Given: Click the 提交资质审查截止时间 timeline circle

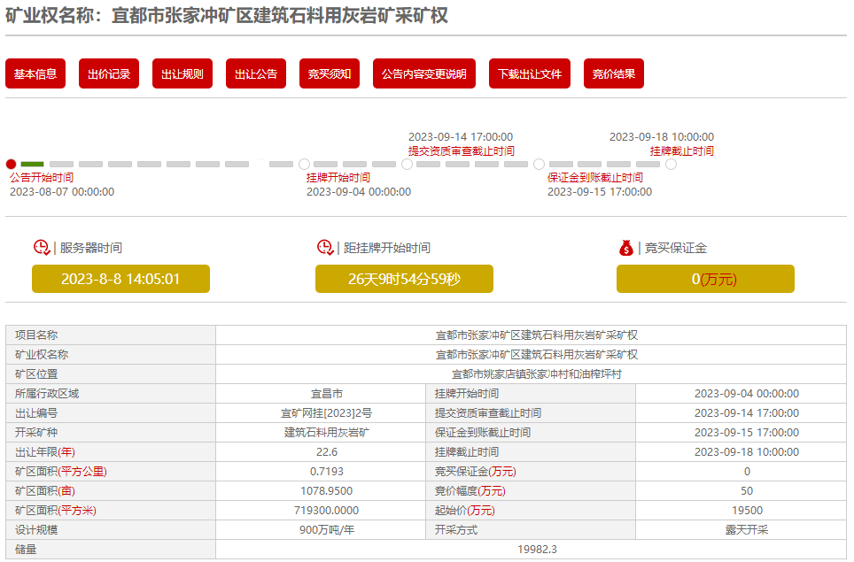Looking at the screenshot, I should tap(407, 164).
